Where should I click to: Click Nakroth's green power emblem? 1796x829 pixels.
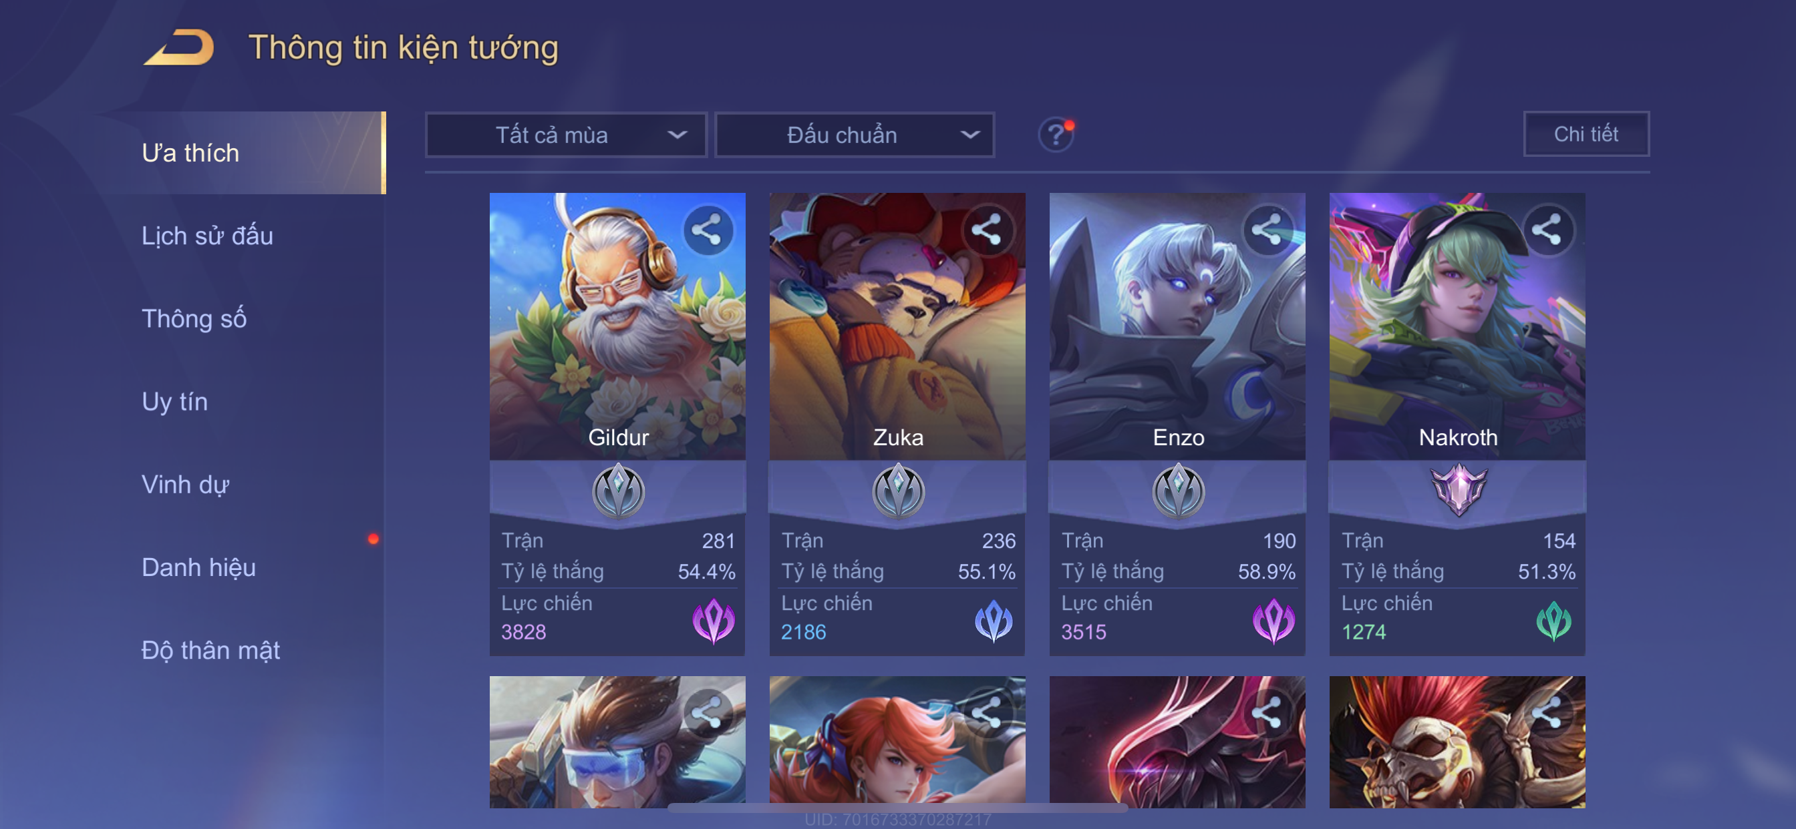[1553, 620]
